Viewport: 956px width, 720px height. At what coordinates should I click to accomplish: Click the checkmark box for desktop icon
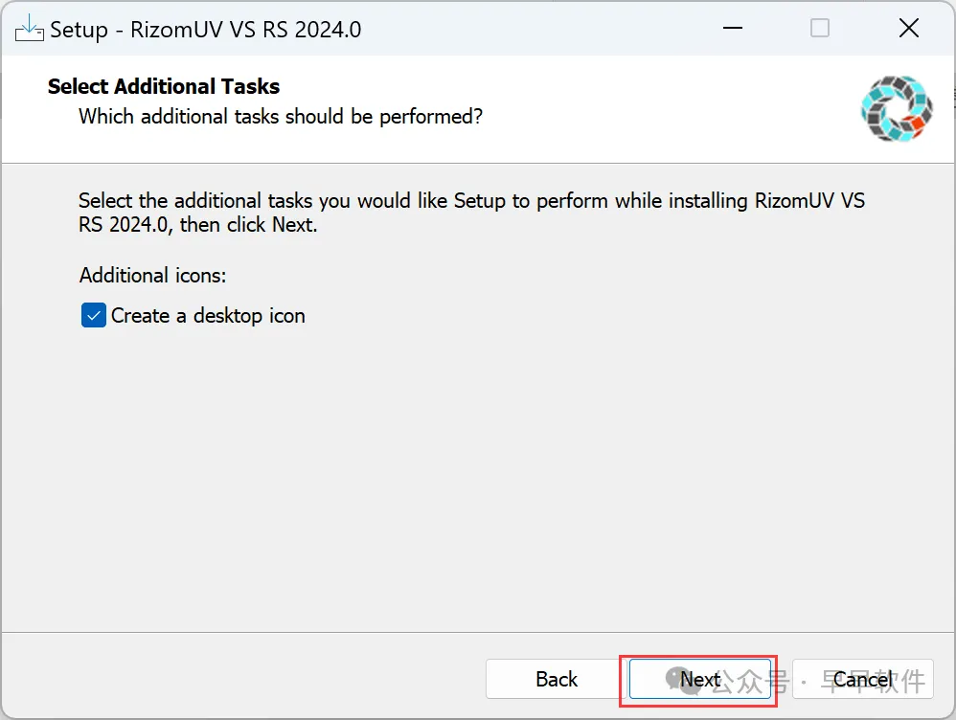(93, 316)
